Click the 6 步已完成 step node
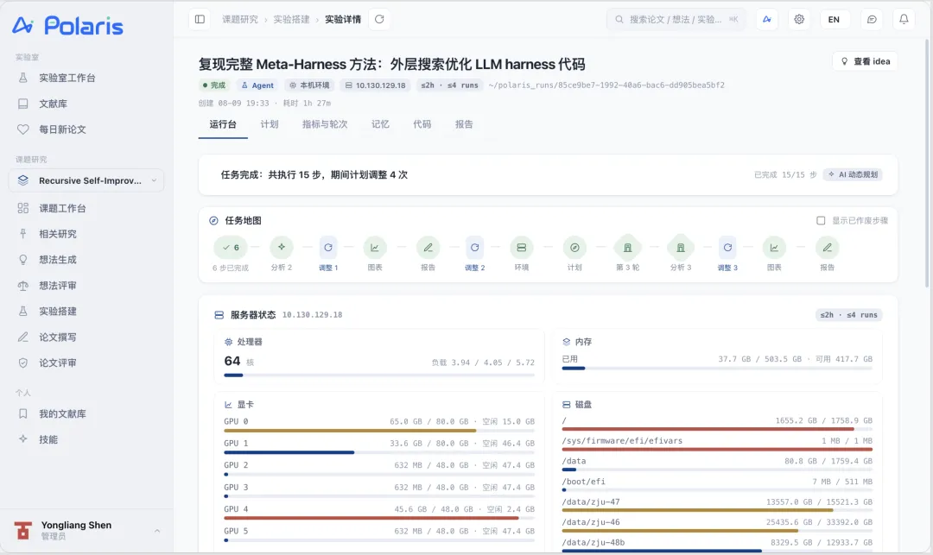The image size is (933, 555). [231, 248]
